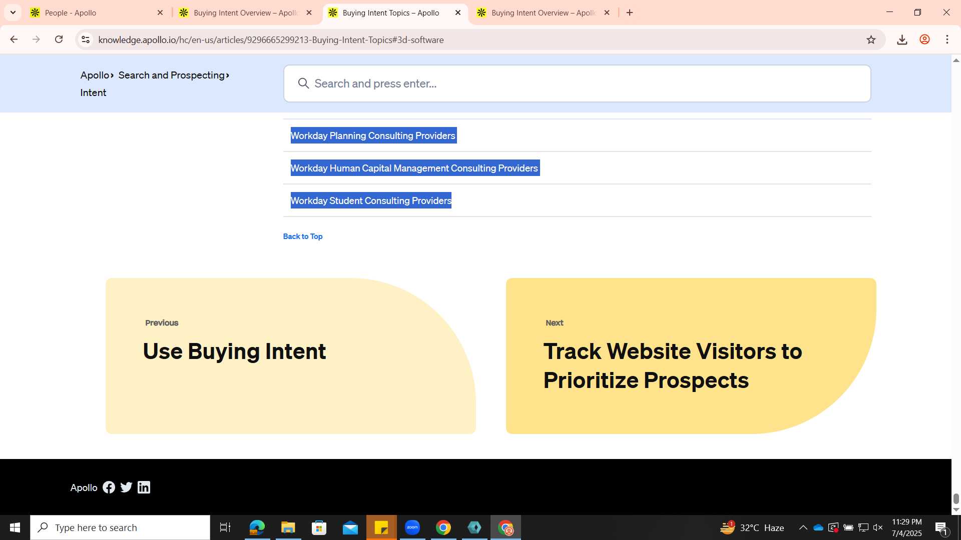This screenshot has height=540, width=961.
Task: Open the Chrome downloads icon
Action: click(902, 39)
